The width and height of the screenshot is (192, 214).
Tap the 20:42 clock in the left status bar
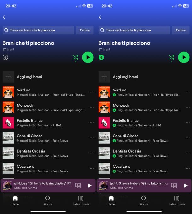[x=11, y=6]
